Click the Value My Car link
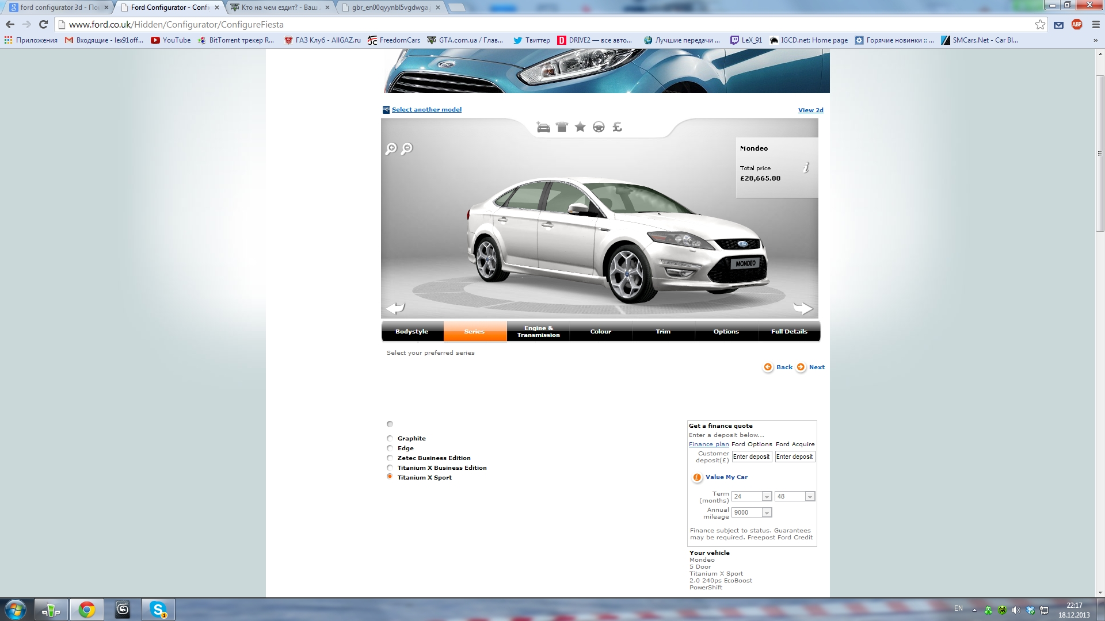The width and height of the screenshot is (1105, 621). 726,477
